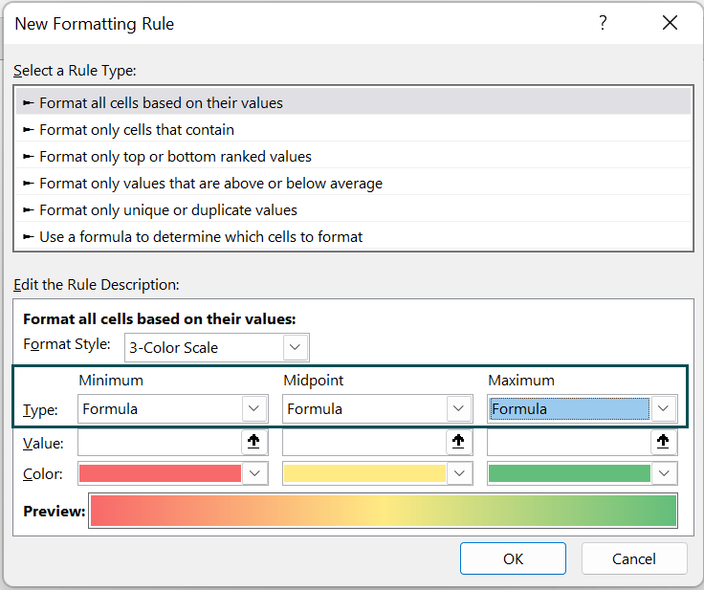The width and height of the screenshot is (704, 590).
Task: Click the red Minimum color swatch
Action: coord(161,473)
